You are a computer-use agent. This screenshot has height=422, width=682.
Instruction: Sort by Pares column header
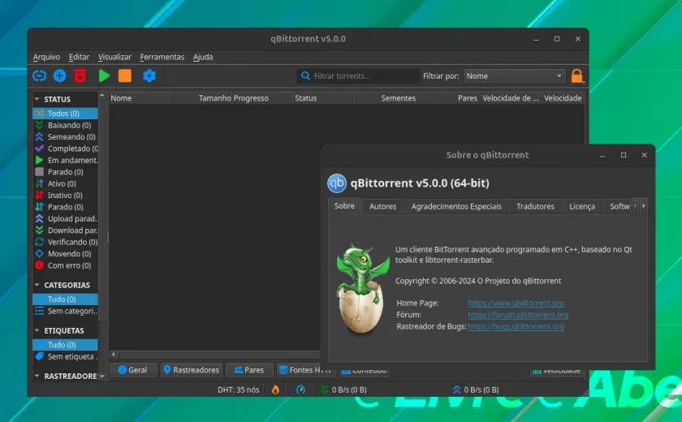click(447, 98)
